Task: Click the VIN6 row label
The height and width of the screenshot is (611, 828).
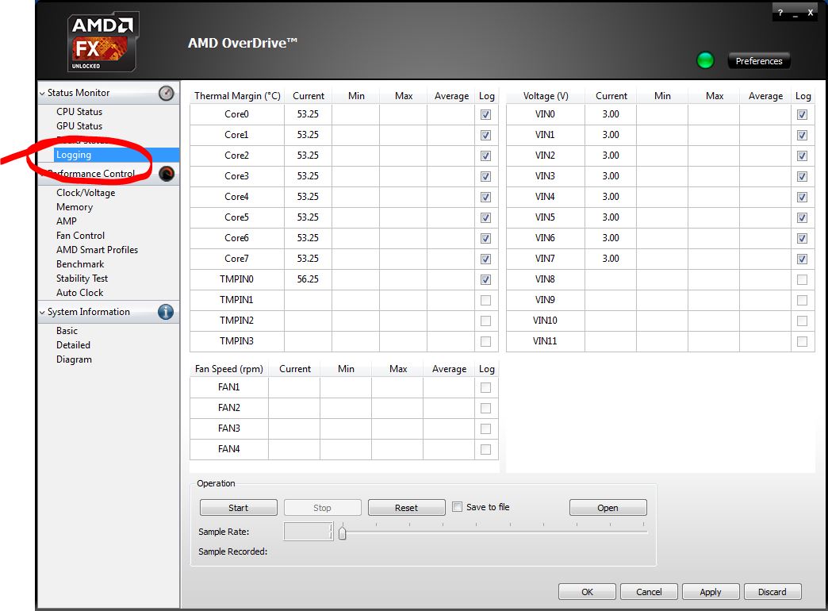Action: point(545,238)
